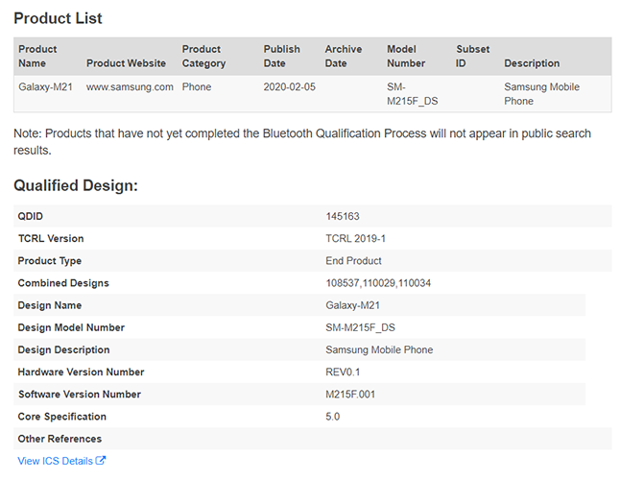Click the Hardware Version Number REV0.1 value
The width and height of the screenshot is (620, 480).
click(343, 372)
